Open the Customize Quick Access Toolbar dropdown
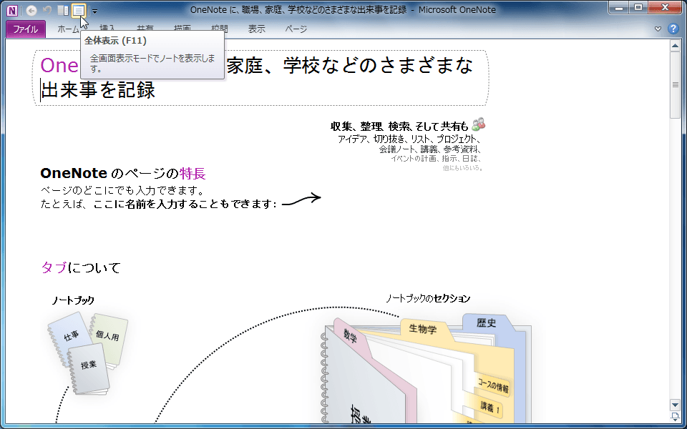 tap(95, 11)
